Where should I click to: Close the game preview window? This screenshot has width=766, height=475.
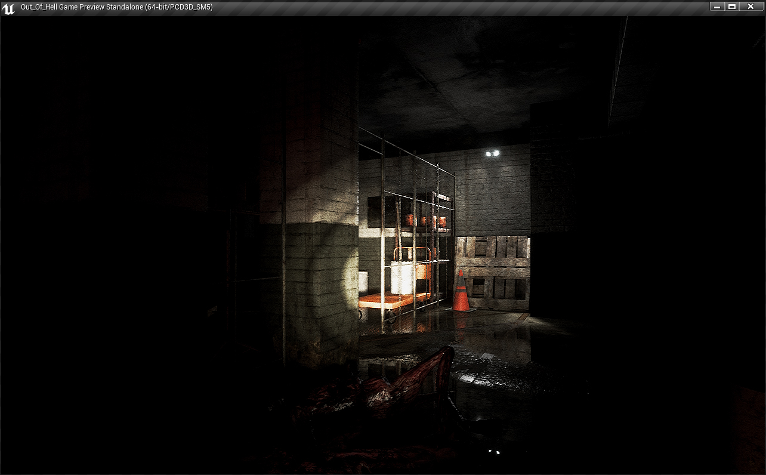[750, 7]
